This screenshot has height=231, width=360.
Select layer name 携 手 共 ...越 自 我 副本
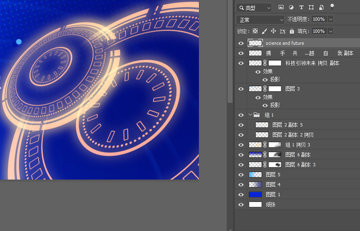pos(310,53)
